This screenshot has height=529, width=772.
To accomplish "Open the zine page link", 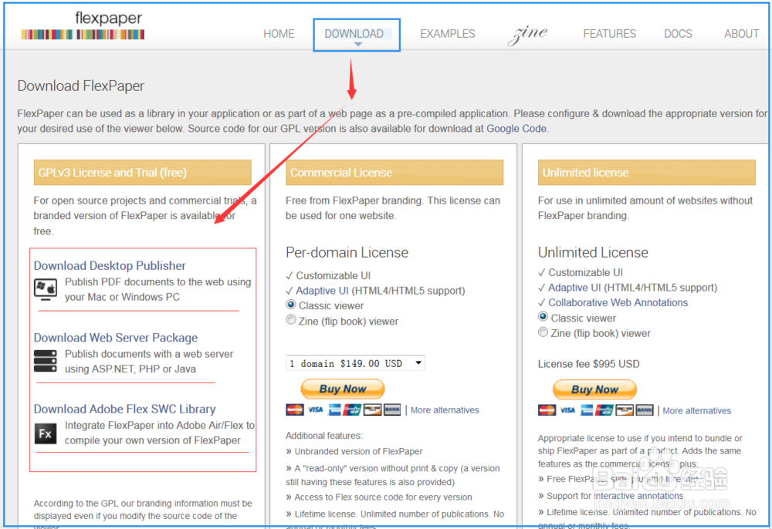I will (x=527, y=34).
